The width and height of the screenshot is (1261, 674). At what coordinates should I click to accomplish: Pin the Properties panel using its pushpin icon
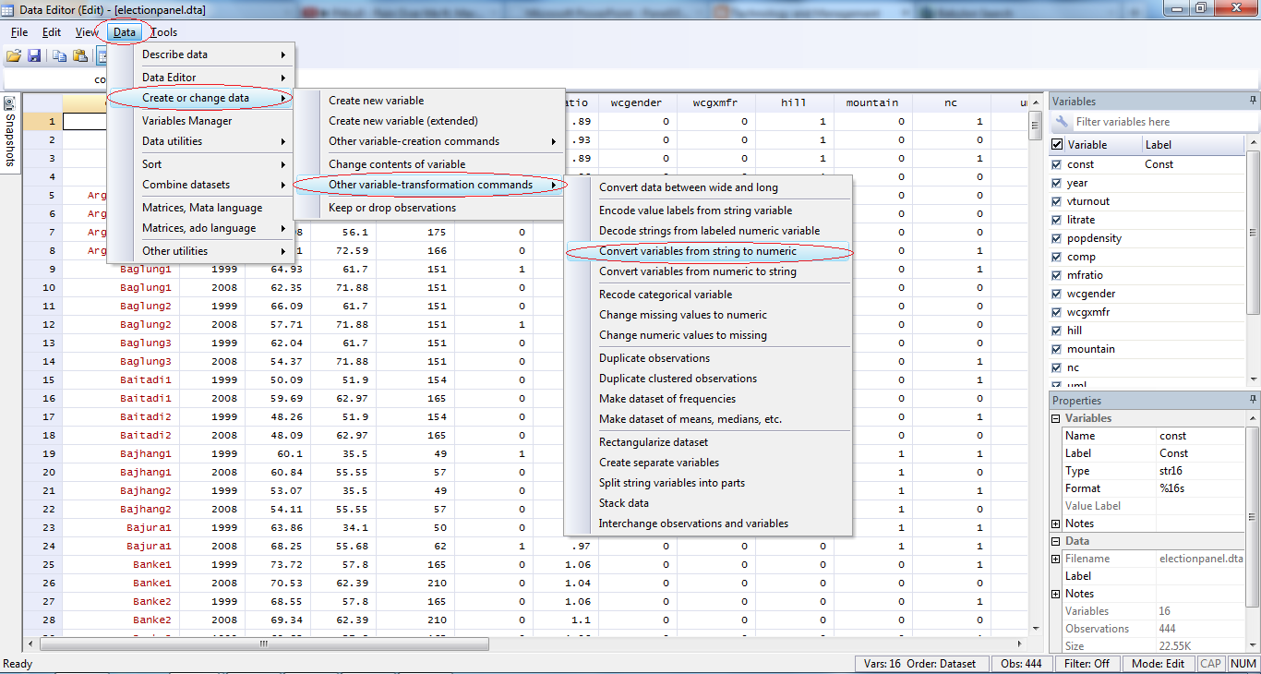click(x=1251, y=399)
